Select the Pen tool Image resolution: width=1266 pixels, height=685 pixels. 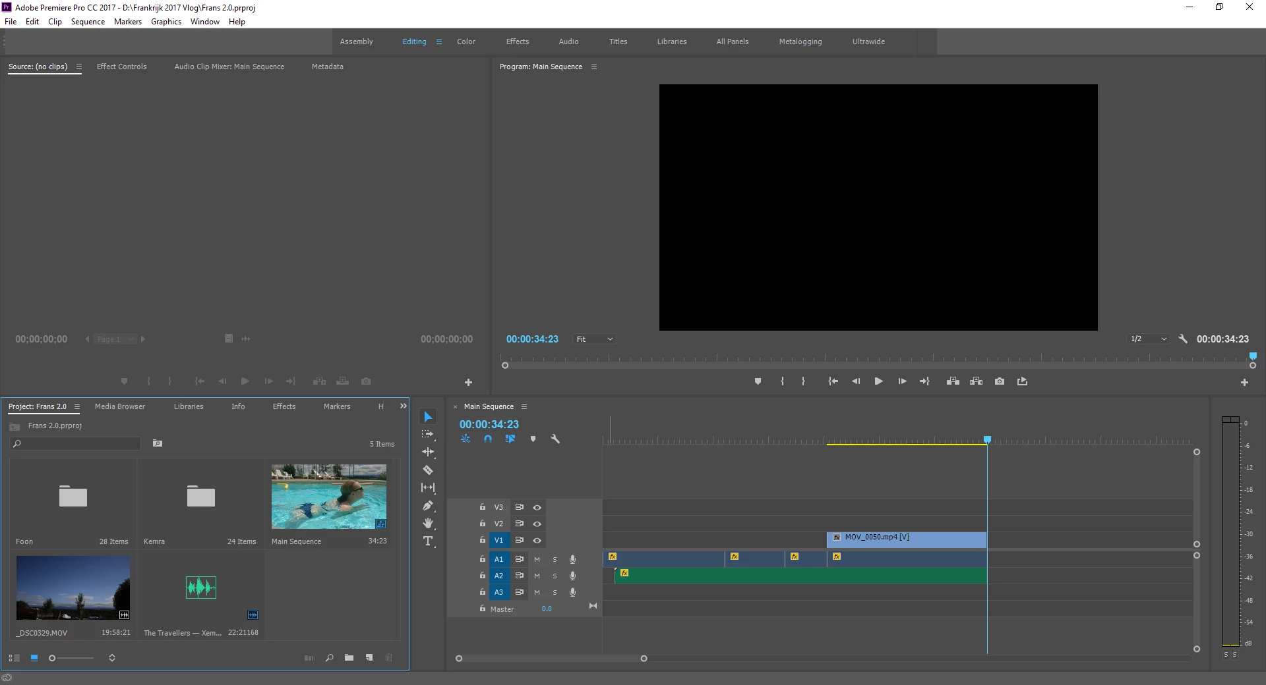[x=428, y=505]
